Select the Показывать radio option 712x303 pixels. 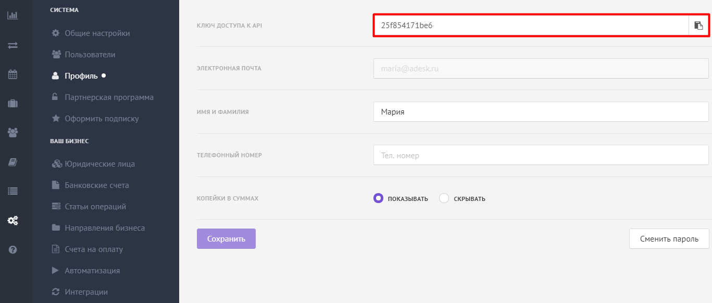[401, 198]
